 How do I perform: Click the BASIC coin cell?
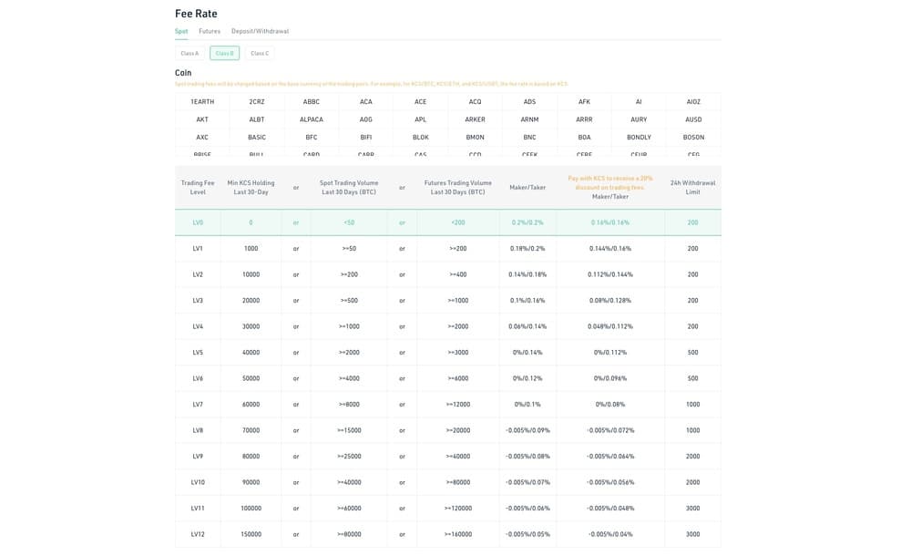pyautogui.click(x=257, y=138)
